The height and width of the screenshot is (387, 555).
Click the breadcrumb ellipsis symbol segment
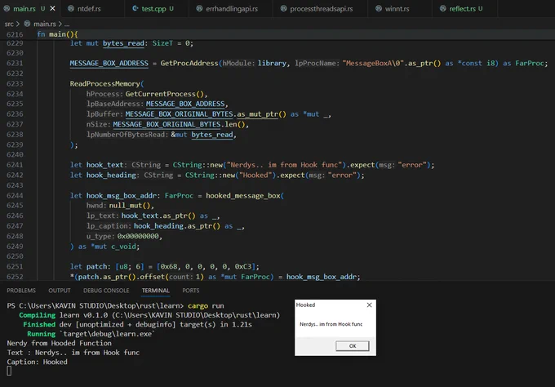tap(67, 24)
